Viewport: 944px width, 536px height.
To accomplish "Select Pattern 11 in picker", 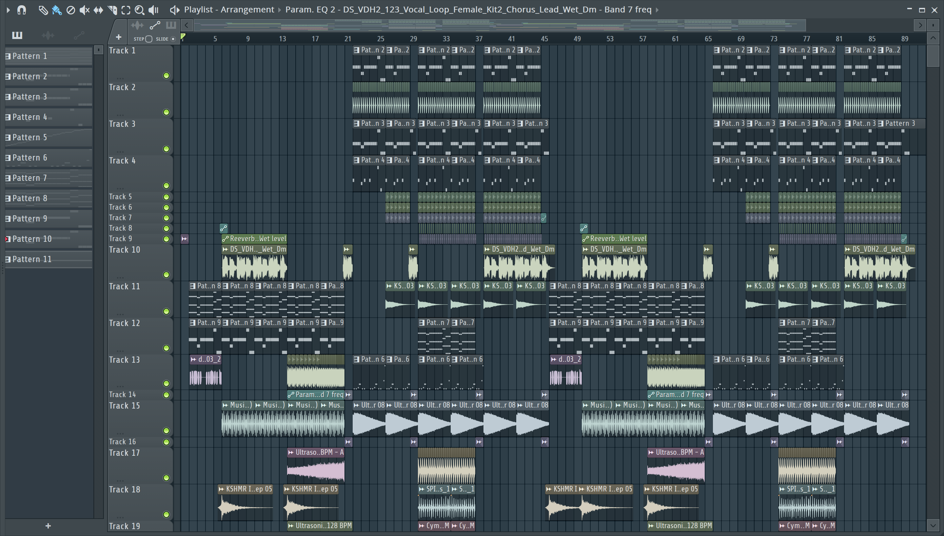I will (48, 259).
